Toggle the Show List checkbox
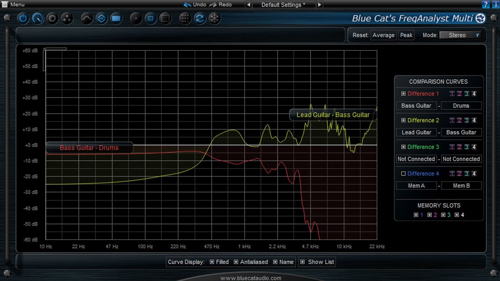 click(x=303, y=262)
